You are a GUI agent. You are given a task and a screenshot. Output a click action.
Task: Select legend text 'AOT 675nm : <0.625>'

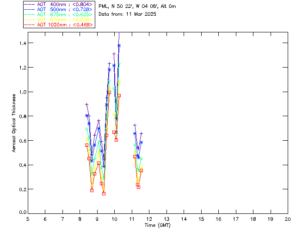[65, 14]
